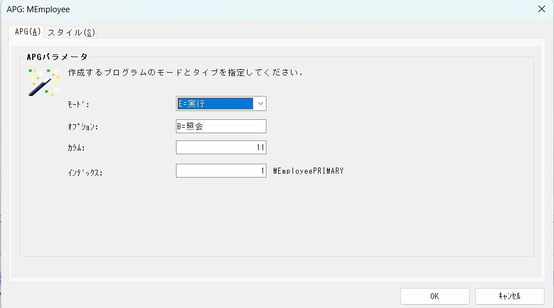
Task: Click the インデックス field label
Action: tap(85, 172)
